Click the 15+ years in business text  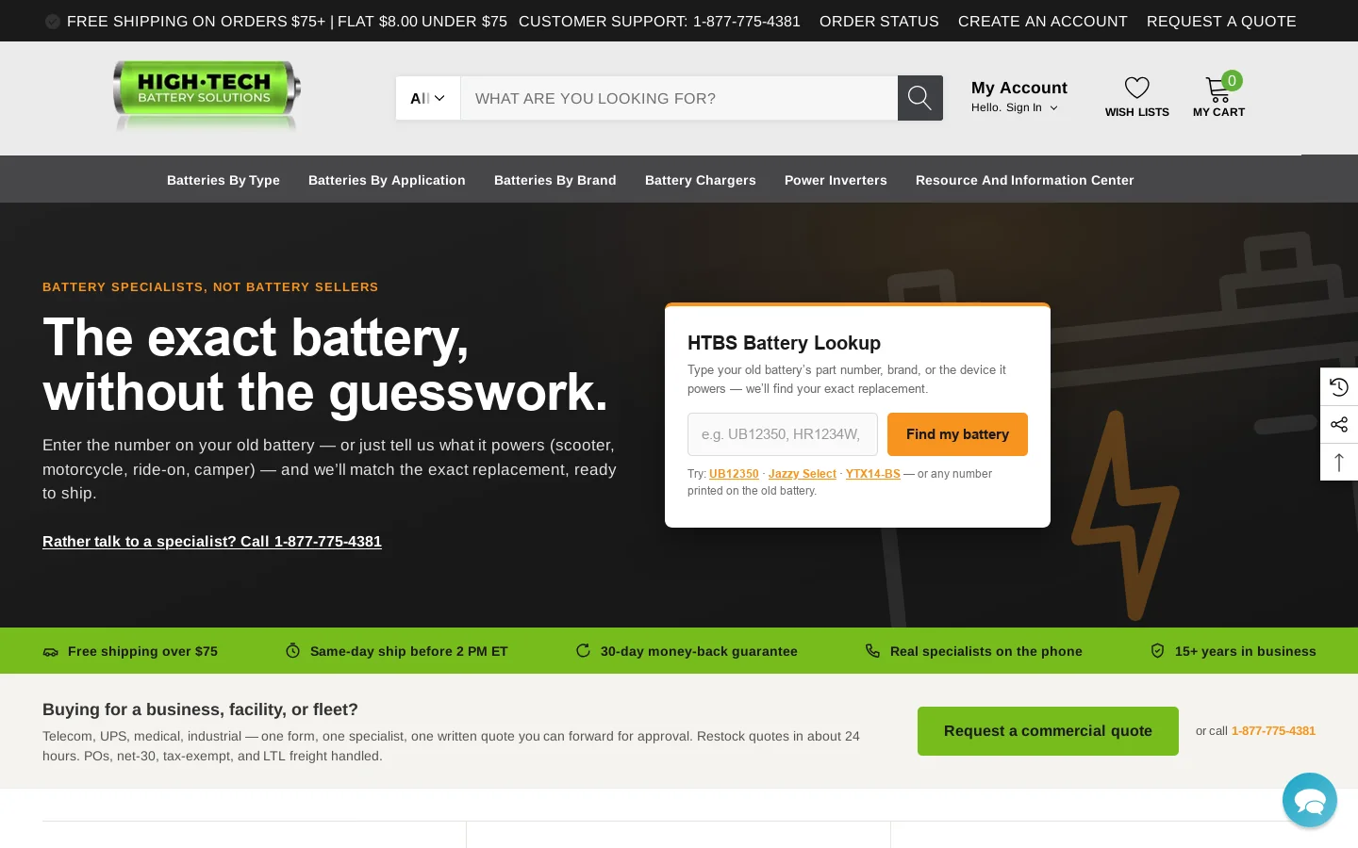pos(1246,651)
